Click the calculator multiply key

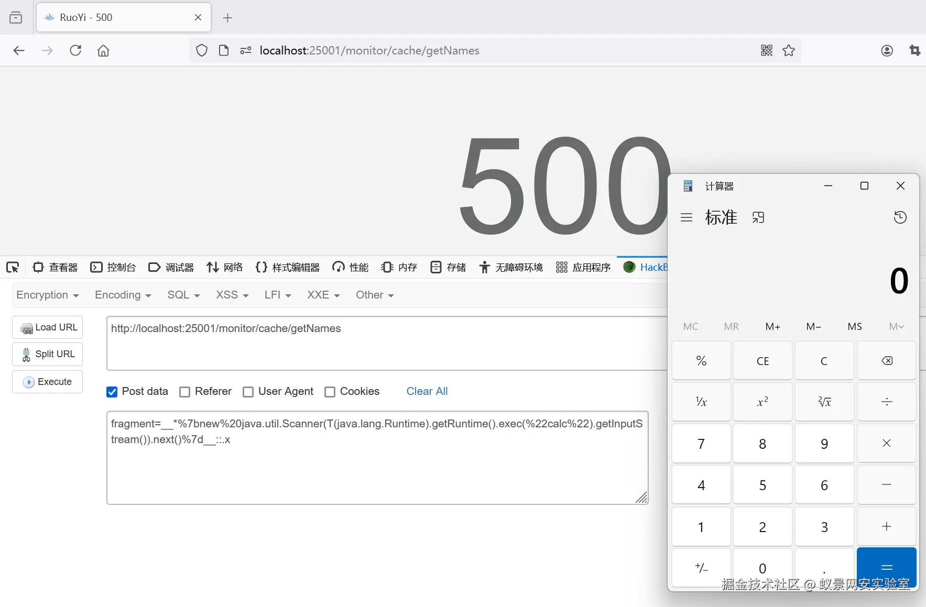pos(887,443)
